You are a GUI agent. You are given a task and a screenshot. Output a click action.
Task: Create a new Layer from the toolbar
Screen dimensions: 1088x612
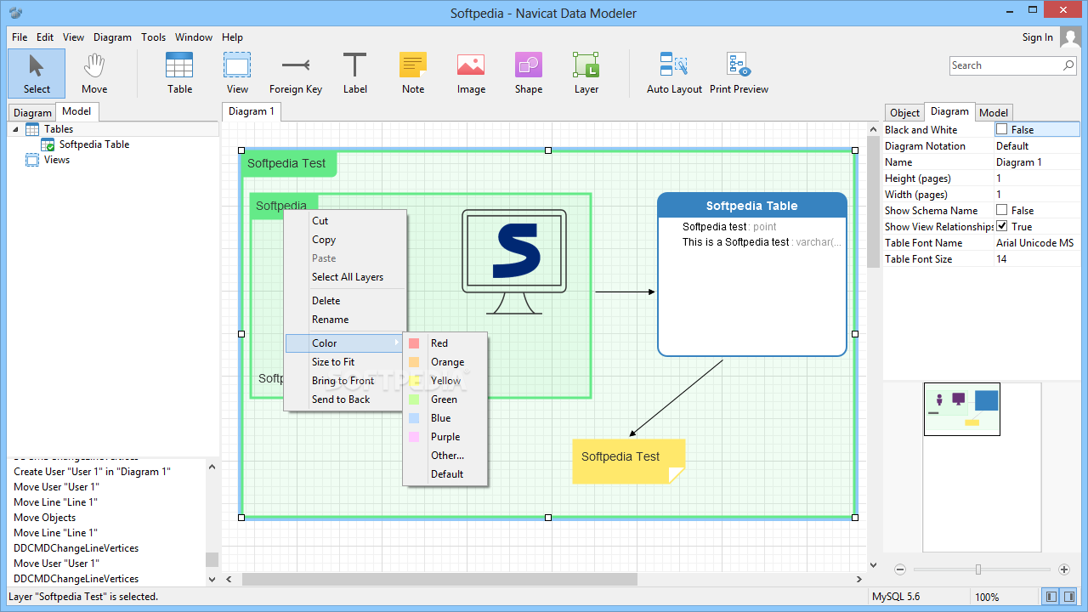pyautogui.click(x=586, y=73)
